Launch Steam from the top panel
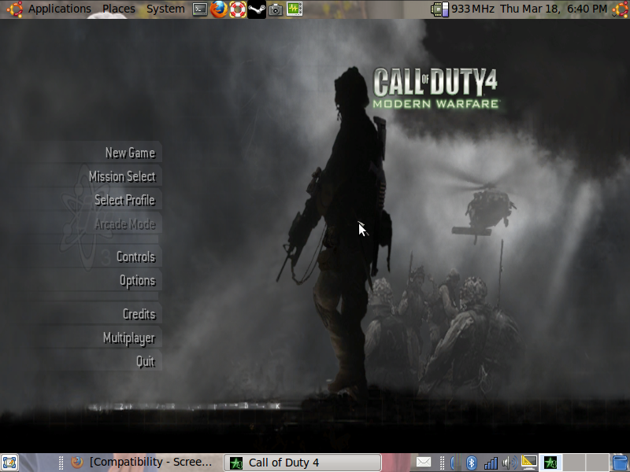 click(257, 9)
